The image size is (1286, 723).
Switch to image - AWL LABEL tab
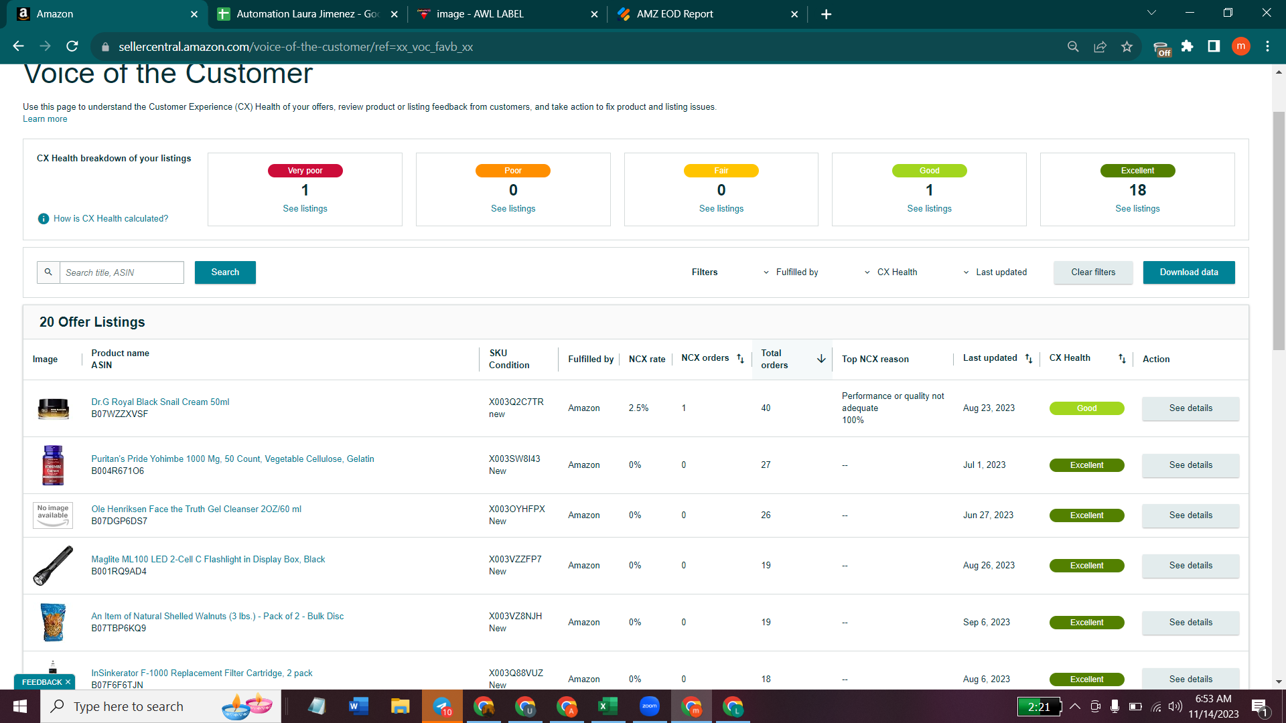pyautogui.click(x=506, y=14)
